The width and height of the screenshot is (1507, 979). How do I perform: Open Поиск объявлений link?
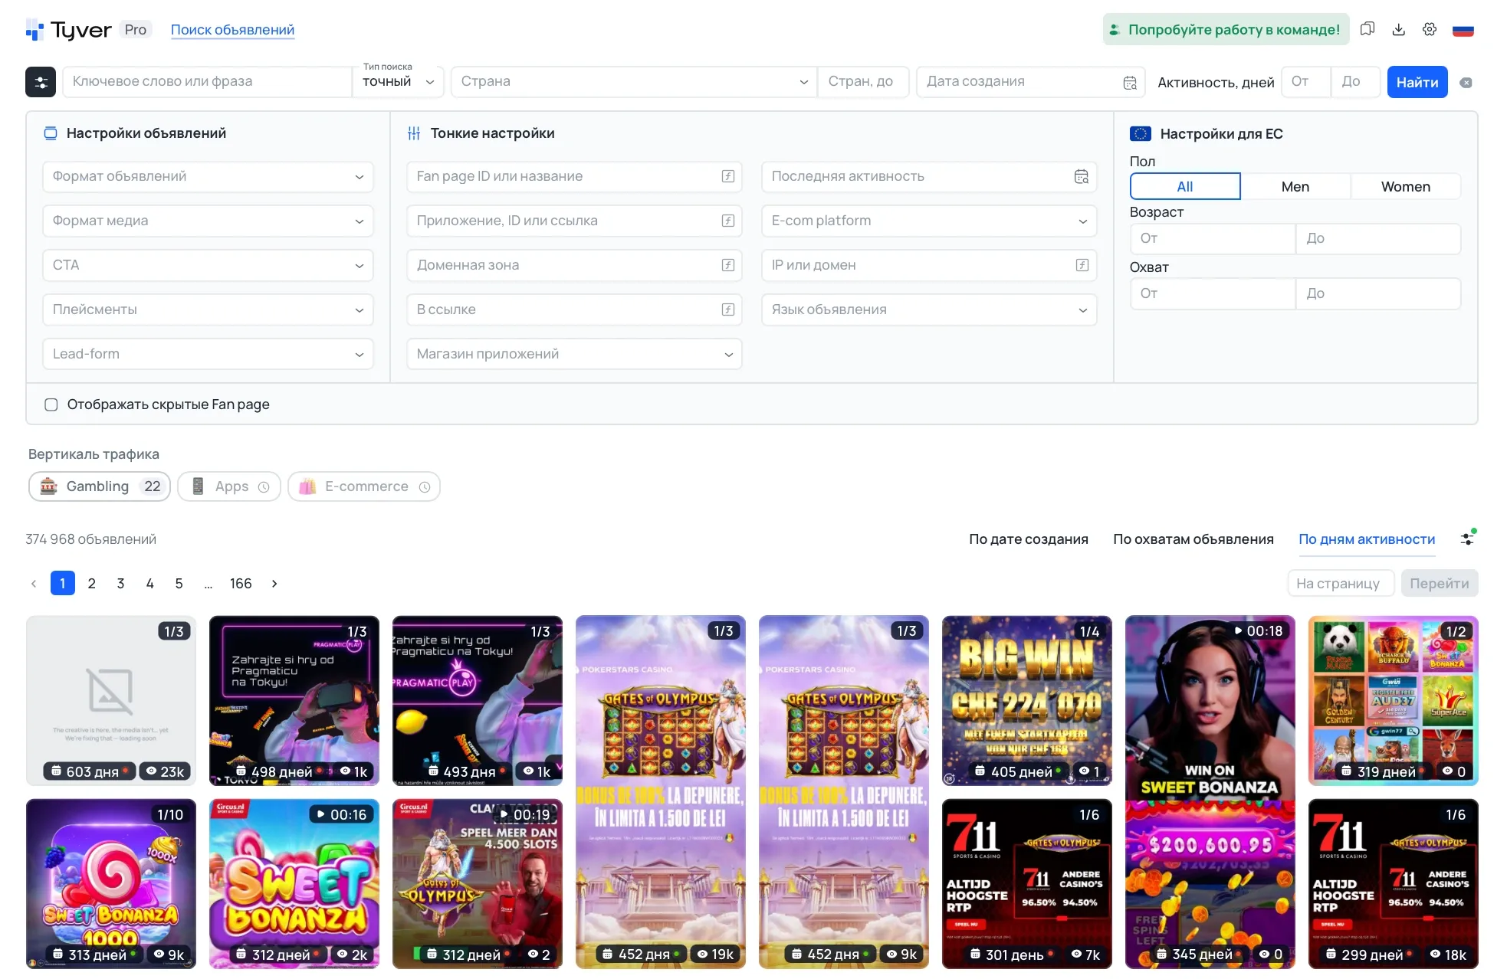click(232, 30)
